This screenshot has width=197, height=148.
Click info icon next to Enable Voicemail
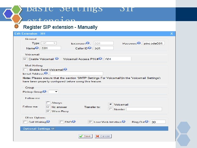[x=57, y=59]
